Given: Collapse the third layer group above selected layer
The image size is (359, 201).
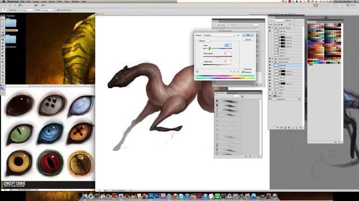Looking at the screenshot, I should 273,62.
